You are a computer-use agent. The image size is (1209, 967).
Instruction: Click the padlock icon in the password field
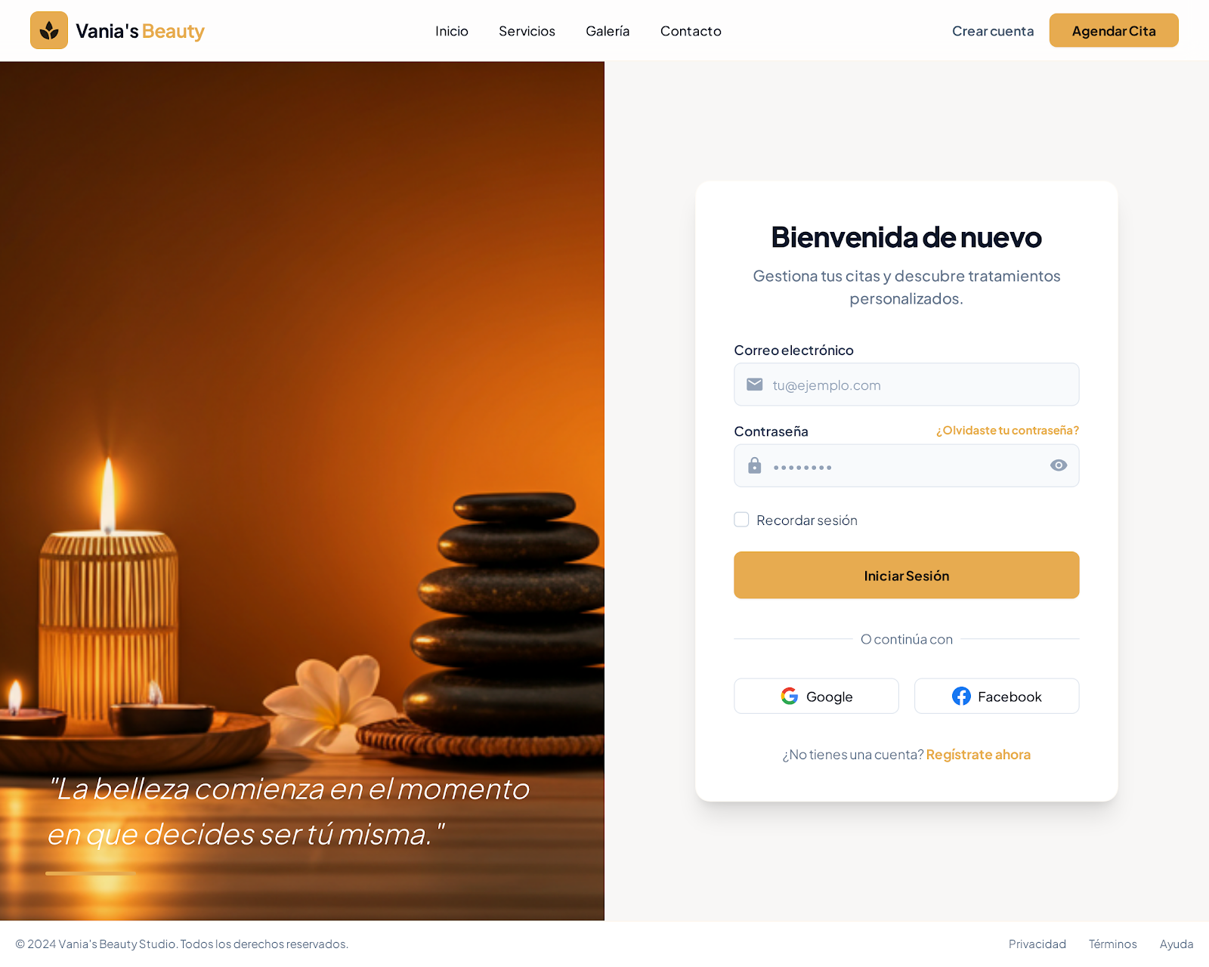point(754,465)
